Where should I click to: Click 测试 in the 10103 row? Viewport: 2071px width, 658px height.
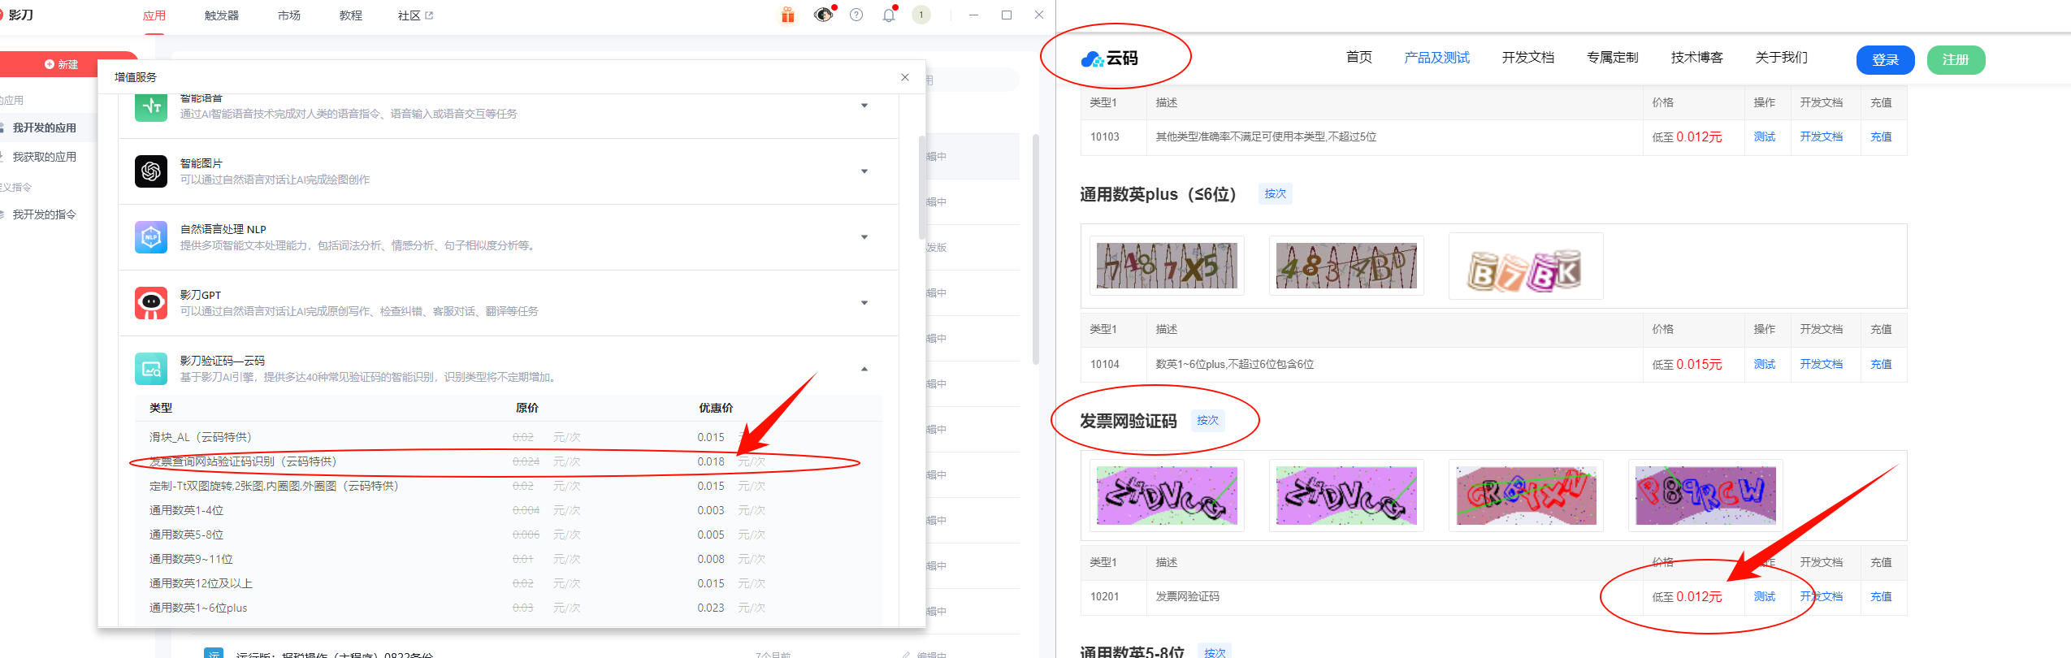[1765, 137]
